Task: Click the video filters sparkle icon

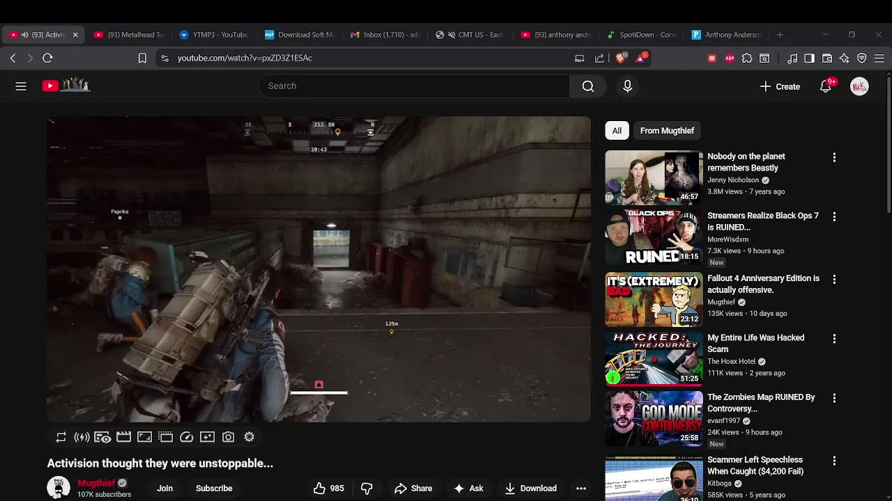Action: click(x=207, y=437)
